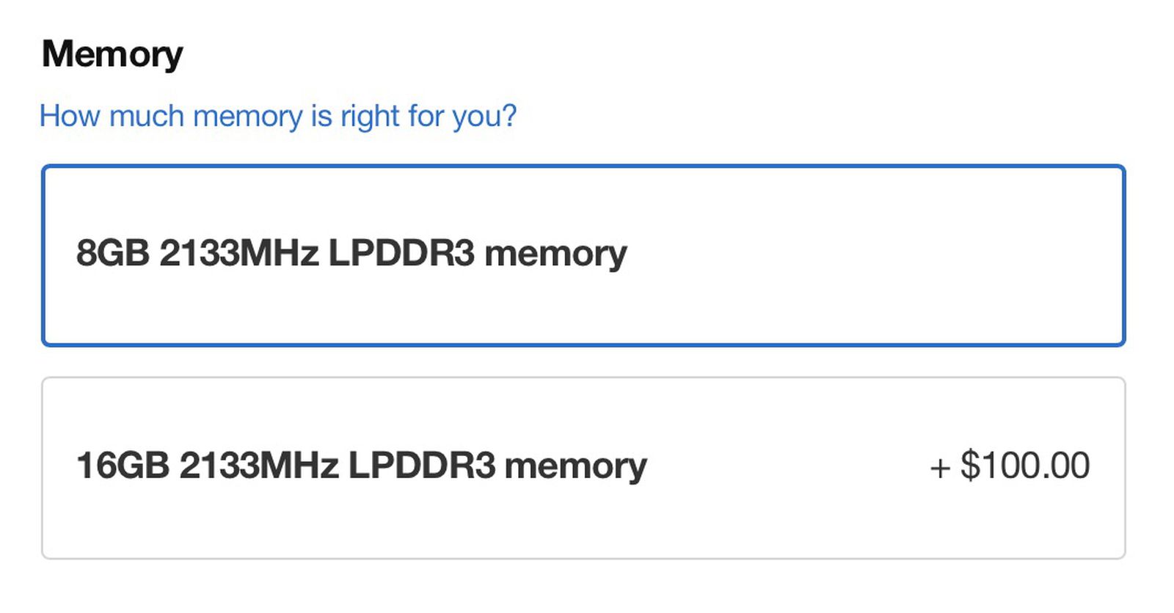
Task: Click the Memory section heading
Action: (112, 51)
